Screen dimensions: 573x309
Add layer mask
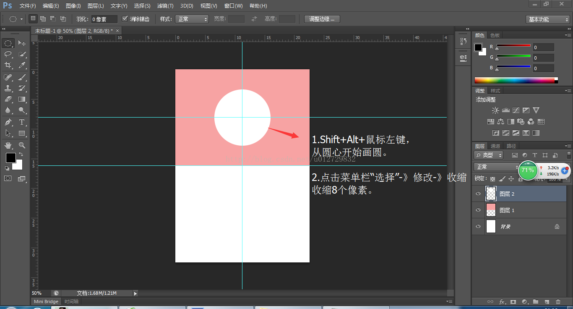[513, 301]
